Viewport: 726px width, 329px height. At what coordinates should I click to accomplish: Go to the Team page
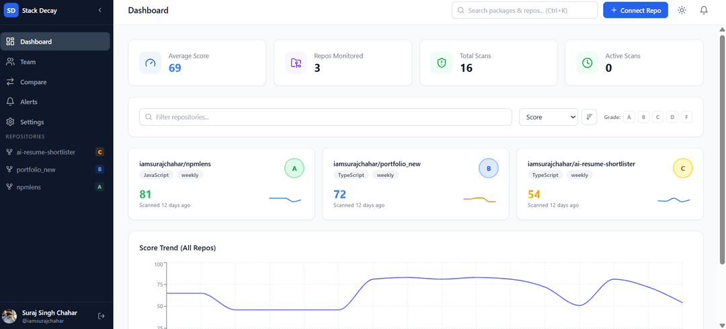[x=55, y=62]
